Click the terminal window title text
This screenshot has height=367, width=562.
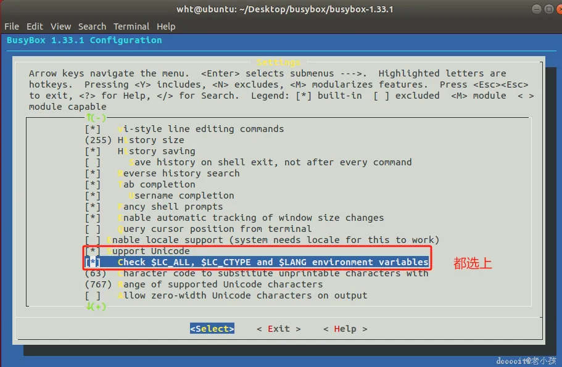(x=284, y=9)
